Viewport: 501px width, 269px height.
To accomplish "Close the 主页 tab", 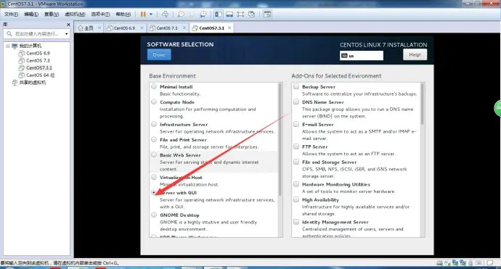I will pos(99,28).
